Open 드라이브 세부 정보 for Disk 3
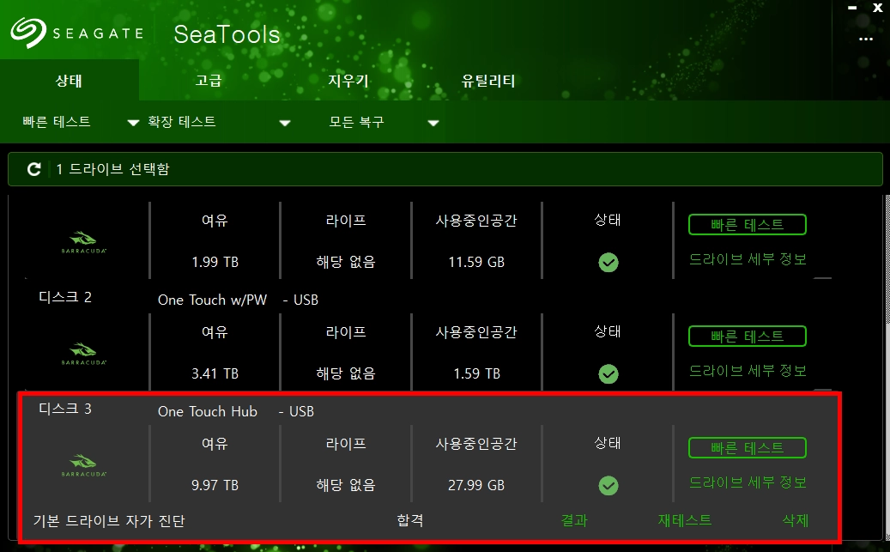This screenshot has width=890, height=552. [748, 482]
